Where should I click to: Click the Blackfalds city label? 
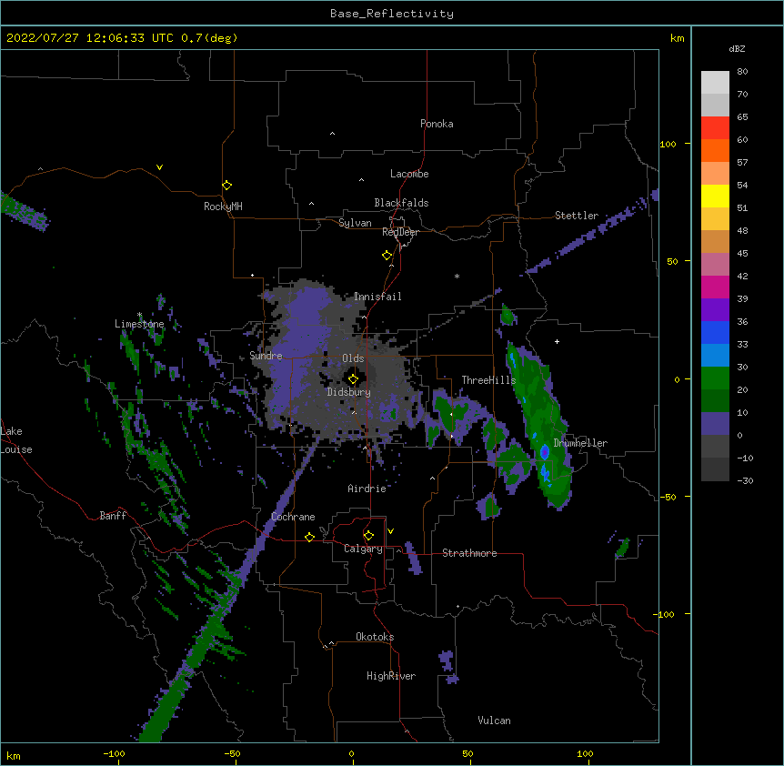click(401, 203)
